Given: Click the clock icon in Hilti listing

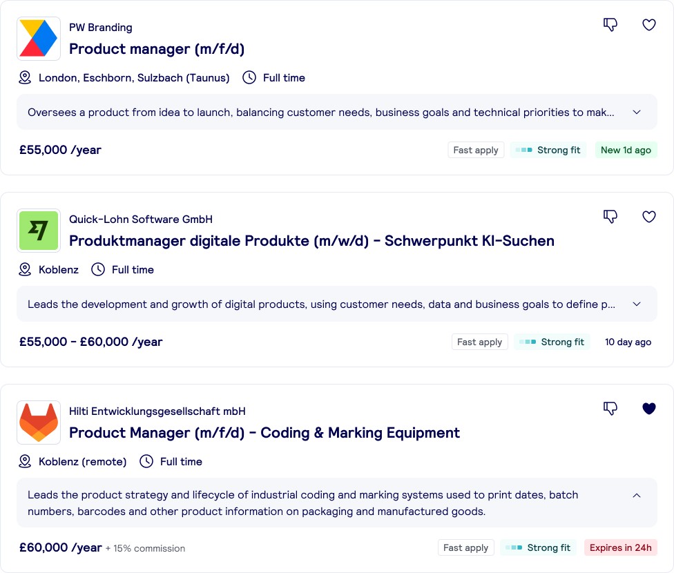Looking at the screenshot, I should 146,461.
